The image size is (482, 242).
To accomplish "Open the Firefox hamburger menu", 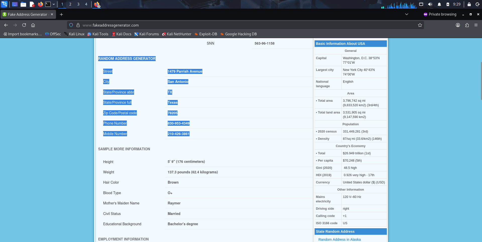I will [x=476, y=25].
